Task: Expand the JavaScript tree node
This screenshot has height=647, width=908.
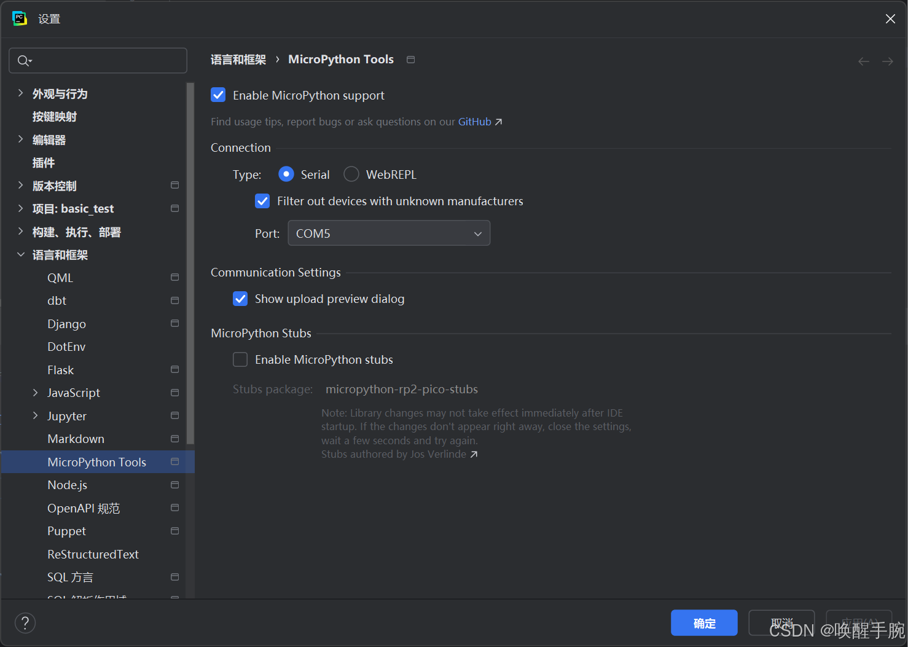Action: (x=35, y=393)
